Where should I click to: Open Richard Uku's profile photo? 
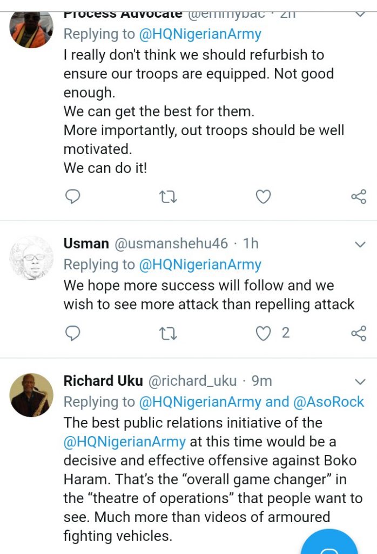coord(31,394)
